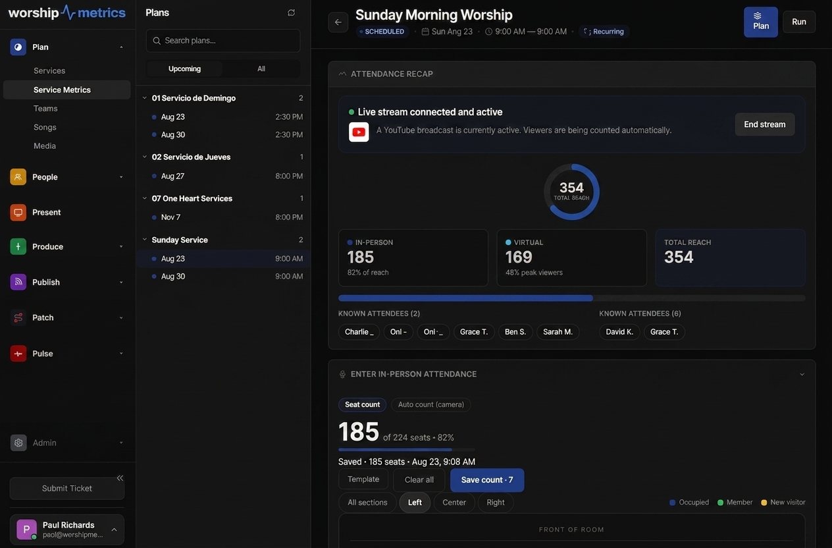Viewport: 832px width, 548px height.
Task: Click the Paul Richards avatar
Action: click(26, 530)
